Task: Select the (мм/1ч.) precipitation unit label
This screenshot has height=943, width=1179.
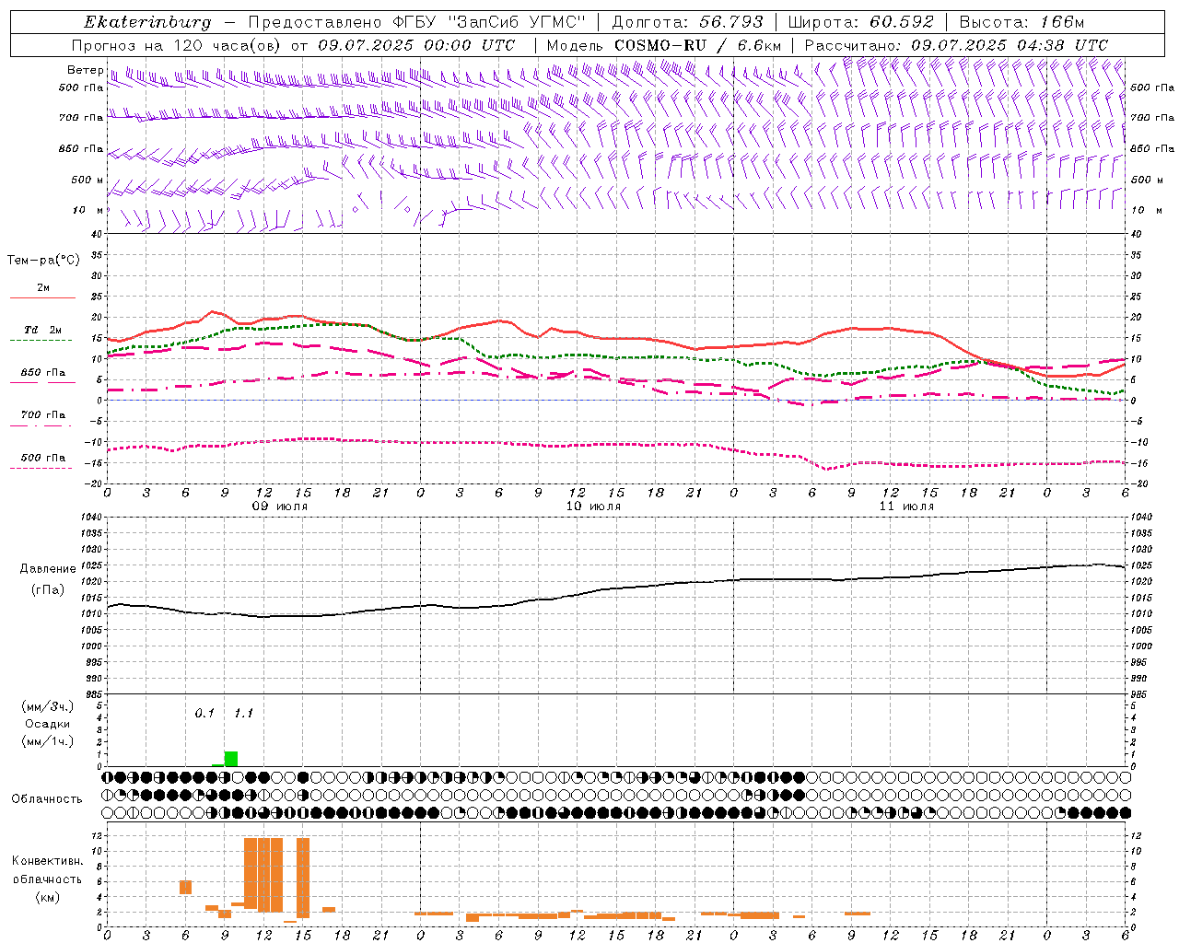Action: (48, 741)
